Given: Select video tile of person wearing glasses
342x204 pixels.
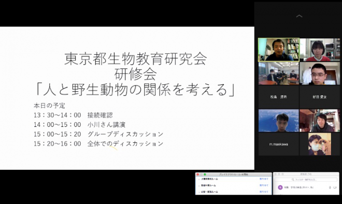Looking at the screenshot, I should 320,74.
